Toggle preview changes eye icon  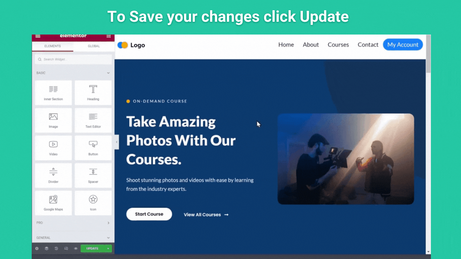[76, 248]
